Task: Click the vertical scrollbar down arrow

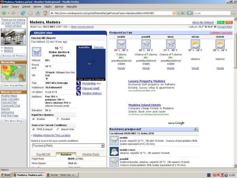Action: point(235,165)
